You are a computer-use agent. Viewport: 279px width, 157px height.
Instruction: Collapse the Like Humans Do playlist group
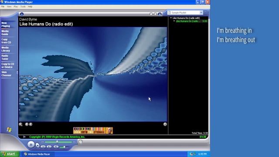tap(171, 18)
